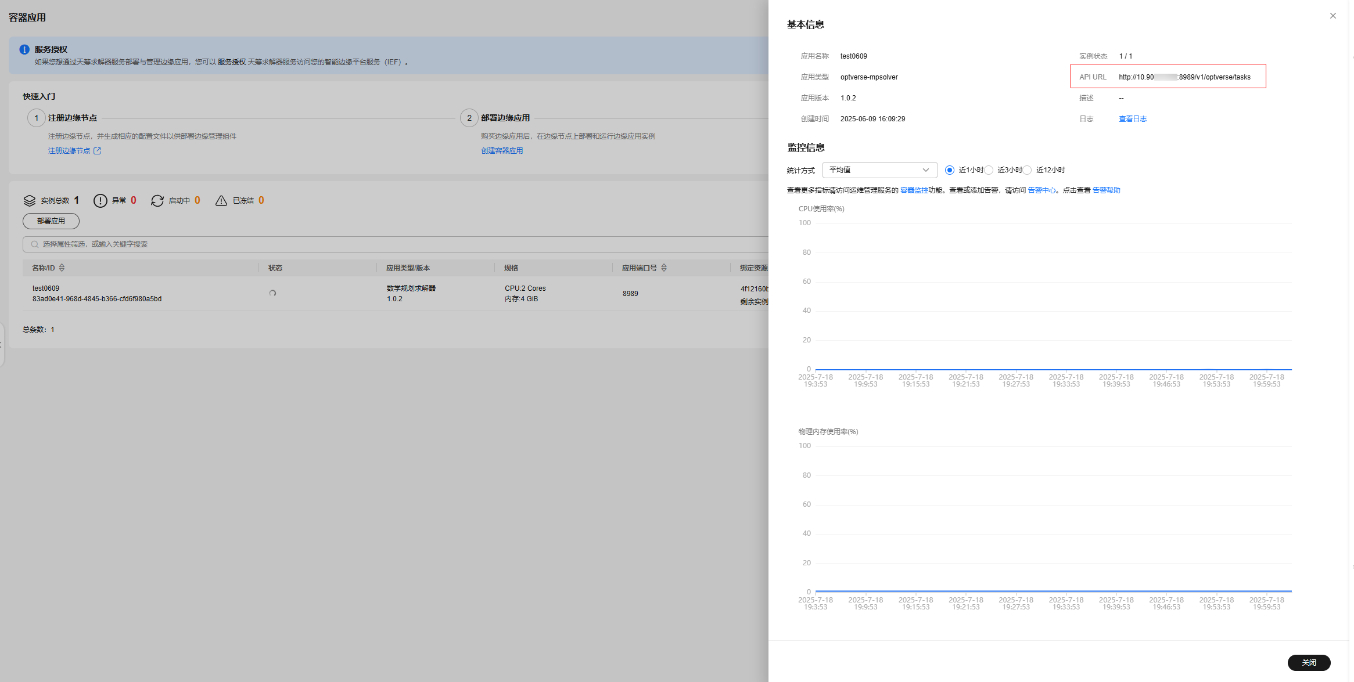Viewport: 1354px width, 682px height.
Task: Sort by name/ID column arrows
Action: 62,268
